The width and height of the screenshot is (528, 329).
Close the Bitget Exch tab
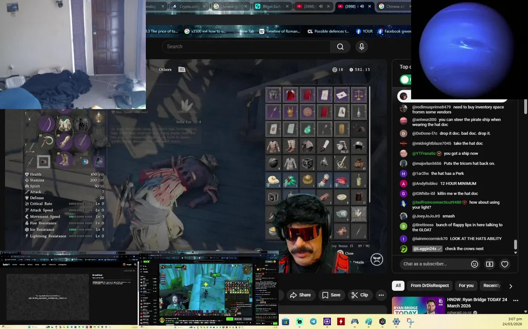coord(287,6)
